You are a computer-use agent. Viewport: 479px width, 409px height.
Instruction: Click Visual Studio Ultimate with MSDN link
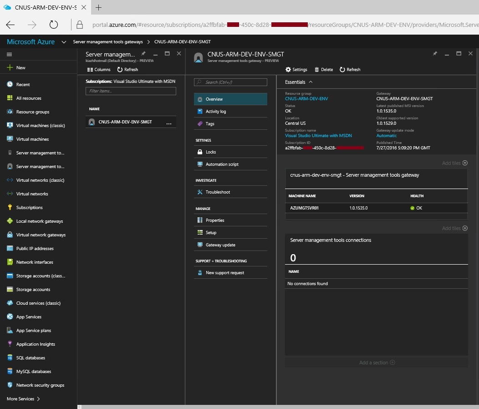click(318, 135)
